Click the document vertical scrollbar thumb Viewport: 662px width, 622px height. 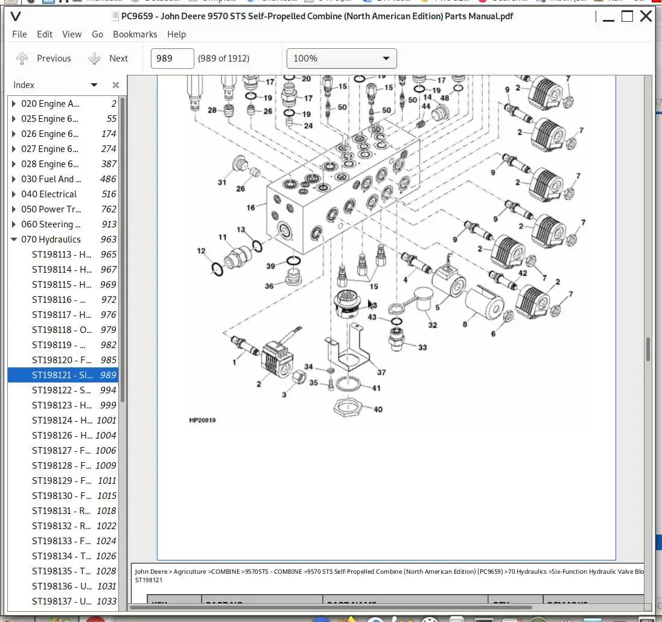648,349
